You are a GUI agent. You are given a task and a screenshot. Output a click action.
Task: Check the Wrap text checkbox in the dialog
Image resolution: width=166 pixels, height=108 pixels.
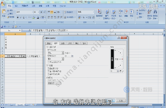click(x=48, y=69)
